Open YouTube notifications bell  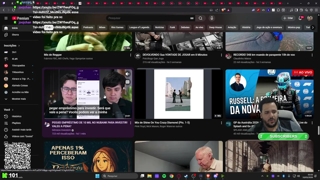[300, 18]
